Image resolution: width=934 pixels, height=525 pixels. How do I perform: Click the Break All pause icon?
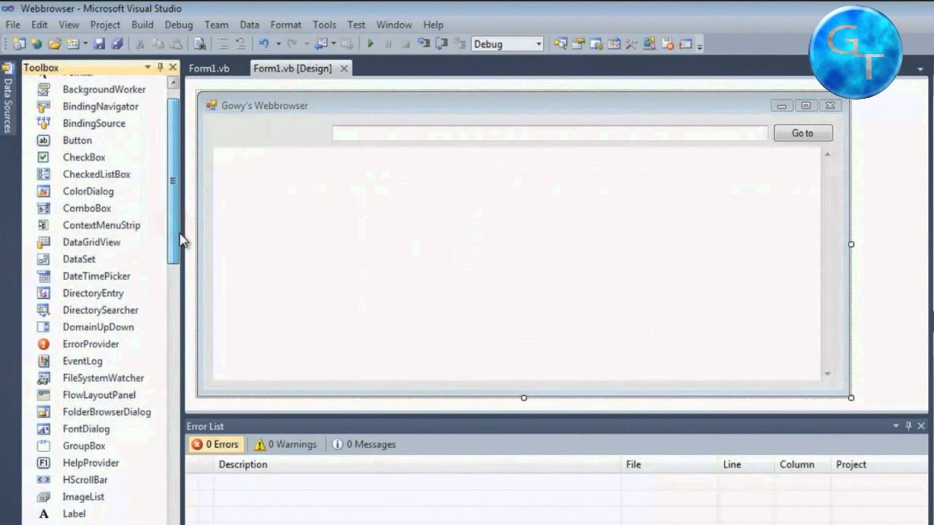click(x=388, y=44)
